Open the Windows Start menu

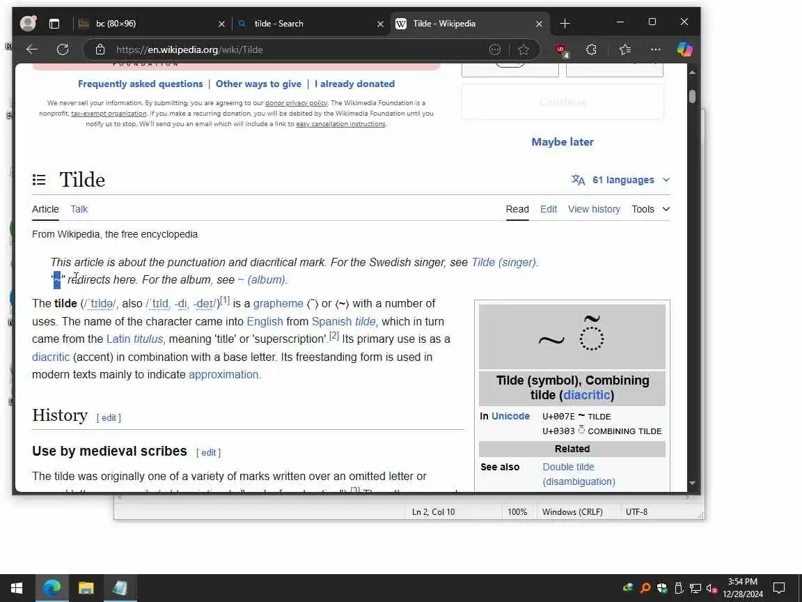pyautogui.click(x=17, y=587)
